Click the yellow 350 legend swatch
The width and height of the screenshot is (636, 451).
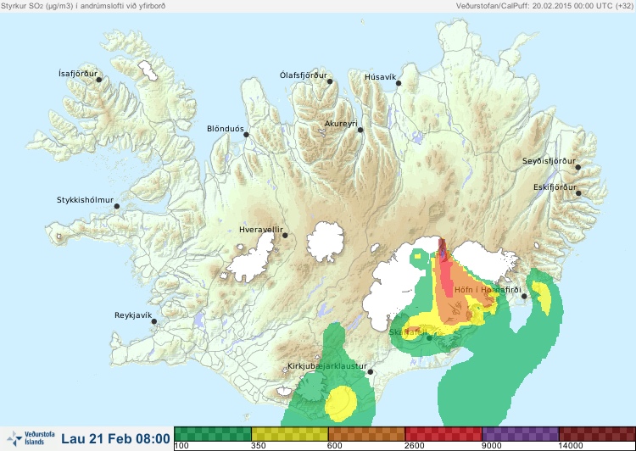290,434
